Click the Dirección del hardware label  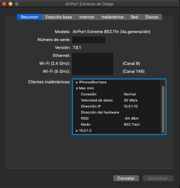point(100,112)
